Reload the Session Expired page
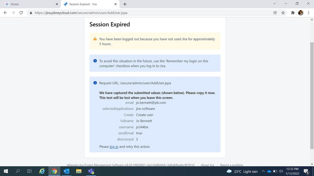 (x=21, y=13)
